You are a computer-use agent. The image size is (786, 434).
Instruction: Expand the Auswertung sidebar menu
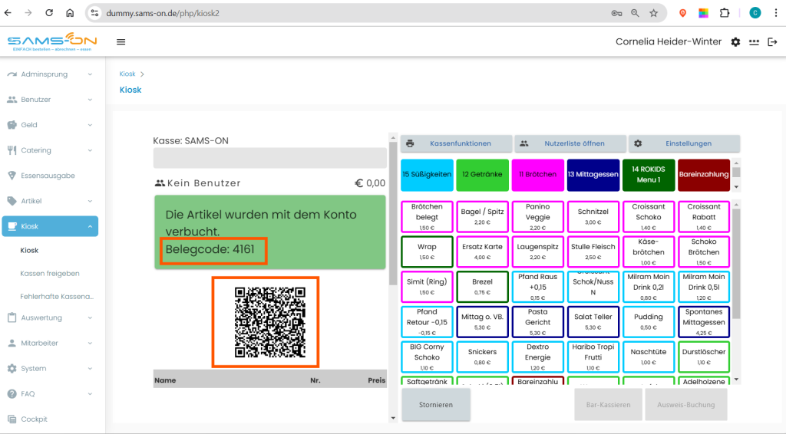pos(50,318)
